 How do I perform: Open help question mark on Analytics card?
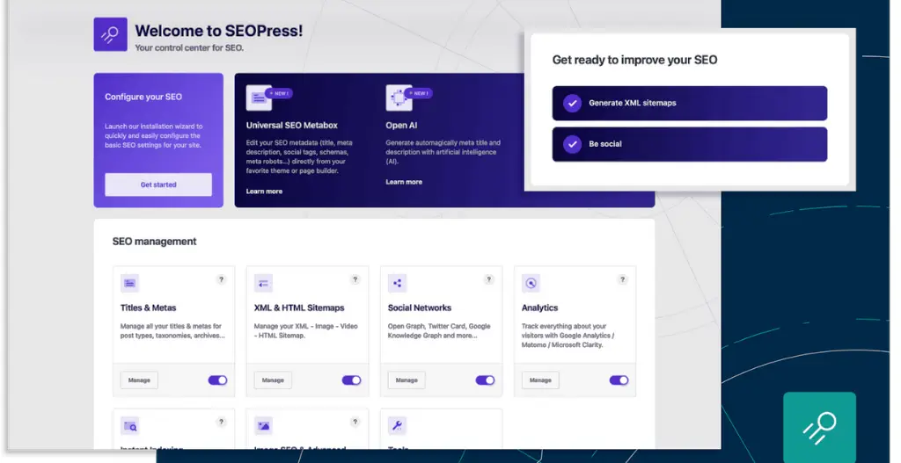[623, 279]
